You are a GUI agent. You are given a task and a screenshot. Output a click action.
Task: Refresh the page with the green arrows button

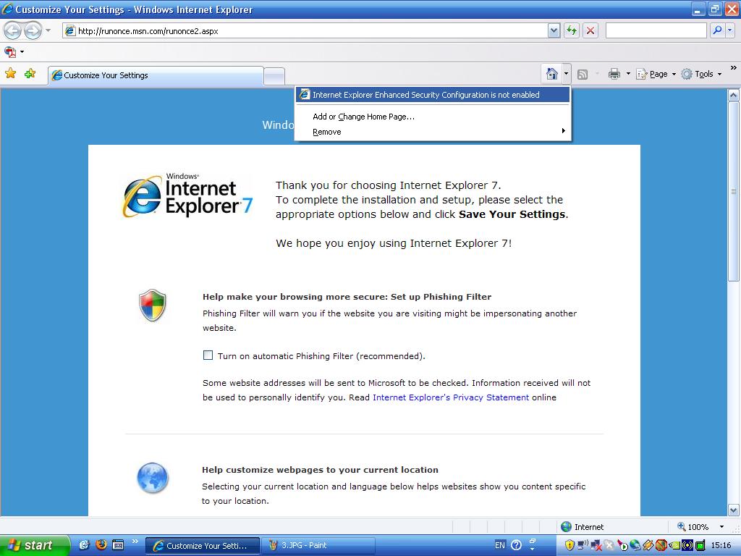point(572,31)
